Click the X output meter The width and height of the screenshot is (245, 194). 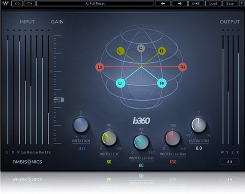click(238, 90)
